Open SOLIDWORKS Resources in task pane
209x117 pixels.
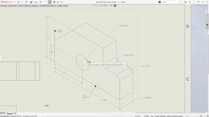click(207, 12)
